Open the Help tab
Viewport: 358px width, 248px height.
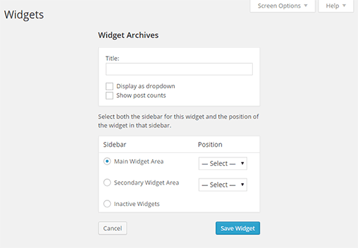coord(336,6)
